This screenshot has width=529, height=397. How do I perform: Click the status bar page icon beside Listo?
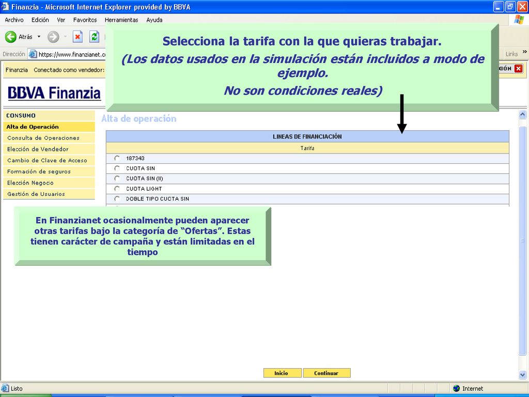[x=5, y=388]
